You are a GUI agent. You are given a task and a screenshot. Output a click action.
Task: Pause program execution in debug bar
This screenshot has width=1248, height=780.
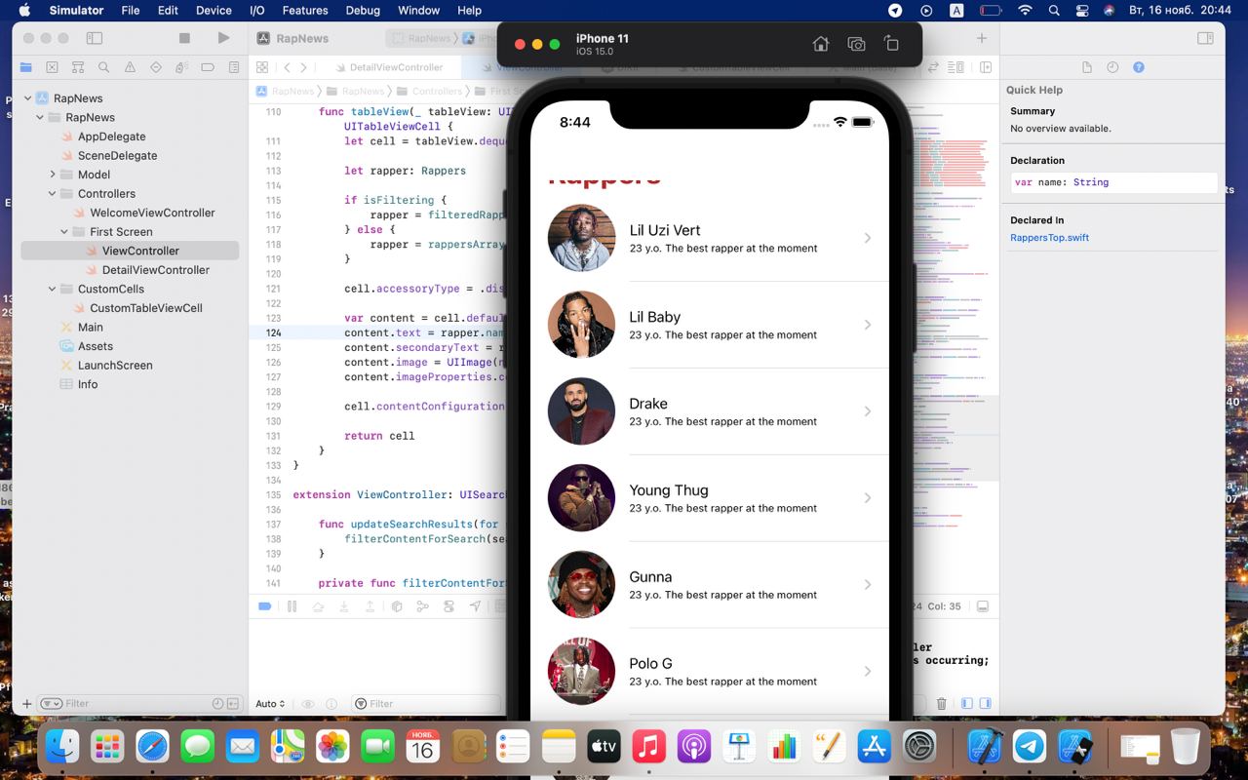click(x=292, y=606)
